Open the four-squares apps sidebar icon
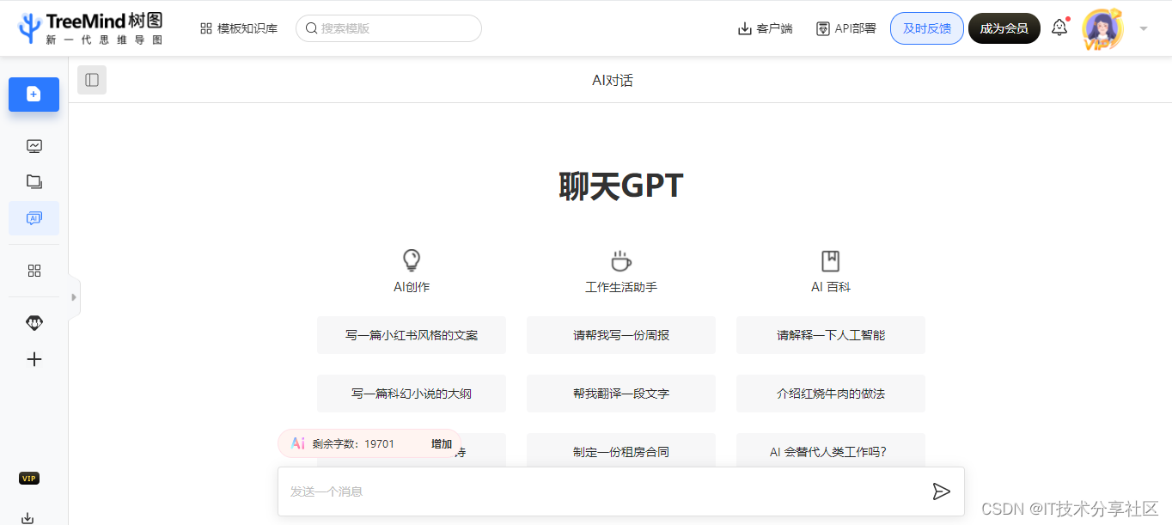The width and height of the screenshot is (1172, 525). pos(34,271)
